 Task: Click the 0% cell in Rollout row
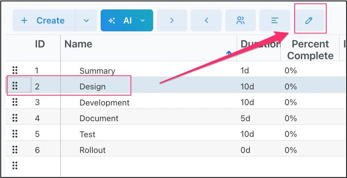(x=291, y=150)
